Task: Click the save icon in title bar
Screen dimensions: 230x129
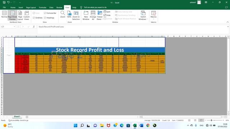Action: point(4,3)
